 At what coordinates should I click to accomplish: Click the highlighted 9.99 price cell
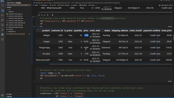tap(86, 35)
